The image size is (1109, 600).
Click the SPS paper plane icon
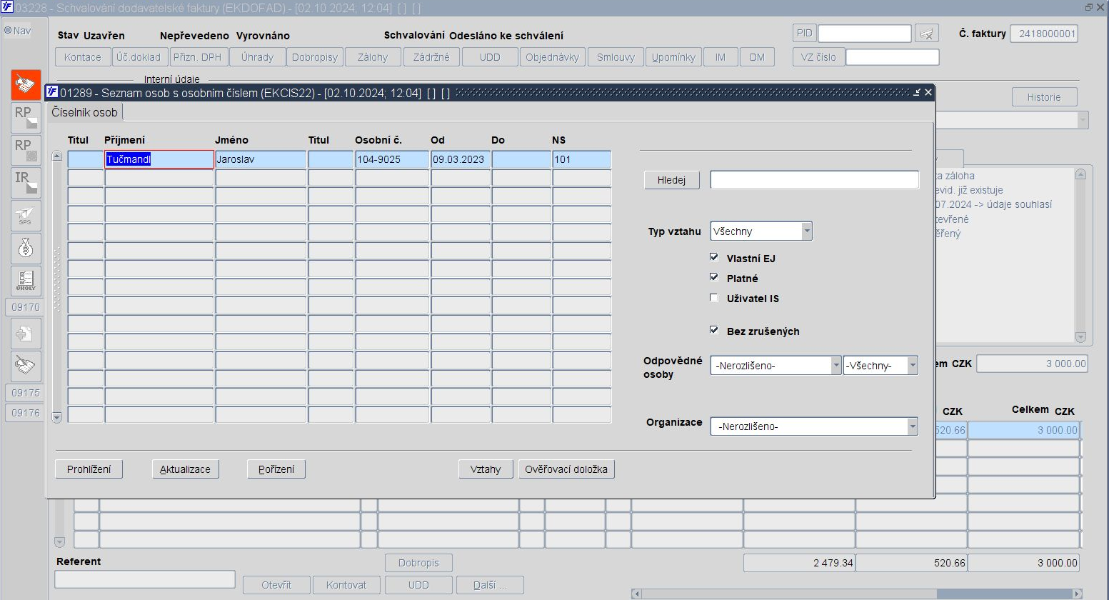[x=26, y=216]
